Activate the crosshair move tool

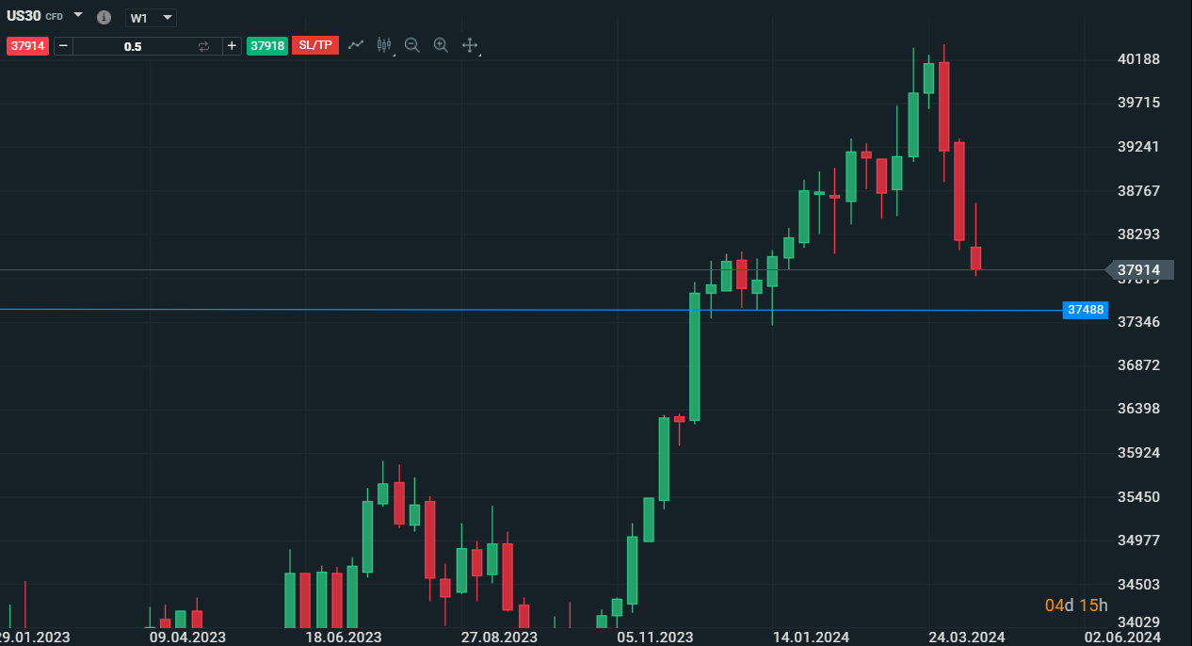click(x=470, y=44)
